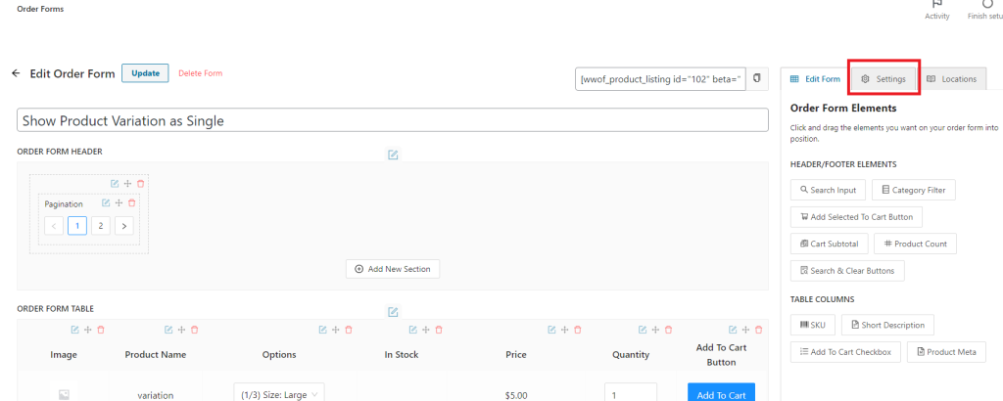Click the back arrow beside Edit Order Form
1003x401 pixels.
tap(16, 73)
